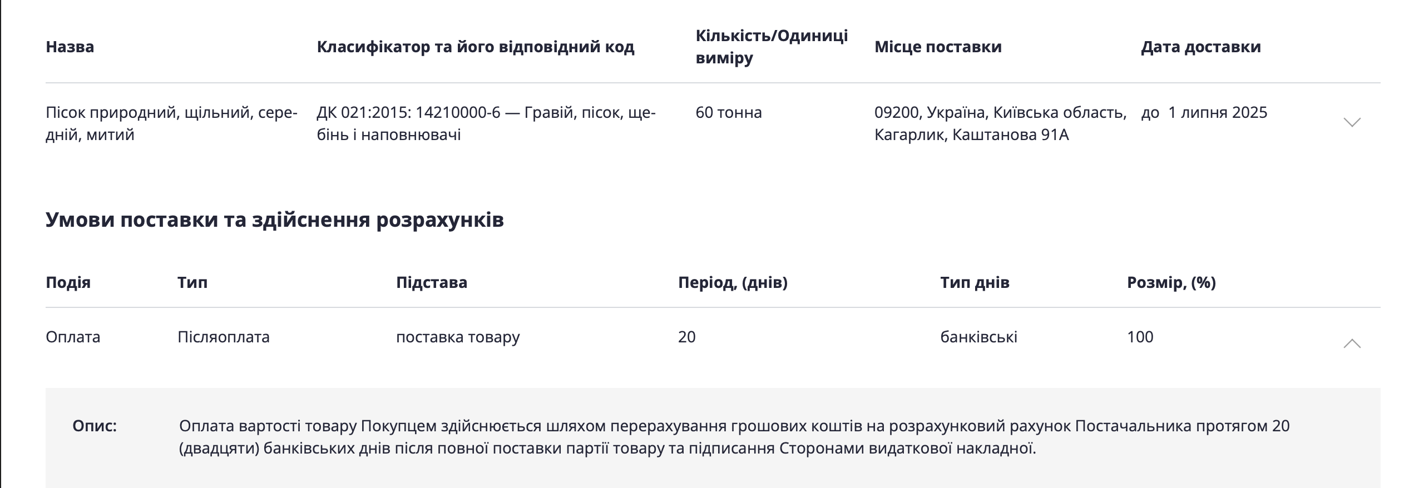Click the Кагарлик delivery address cell

(x=1000, y=123)
